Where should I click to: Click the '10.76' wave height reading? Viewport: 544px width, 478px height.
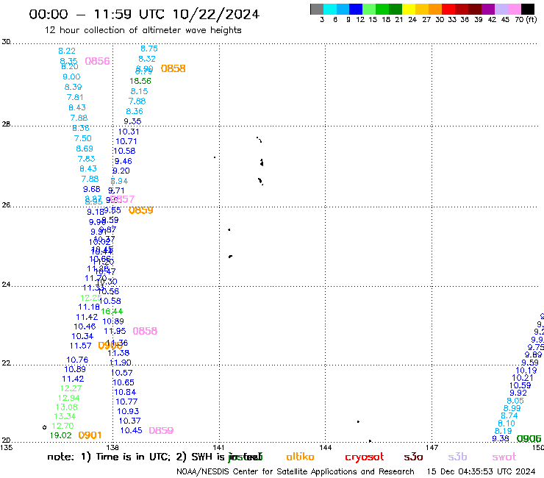pyautogui.click(x=77, y=360)
